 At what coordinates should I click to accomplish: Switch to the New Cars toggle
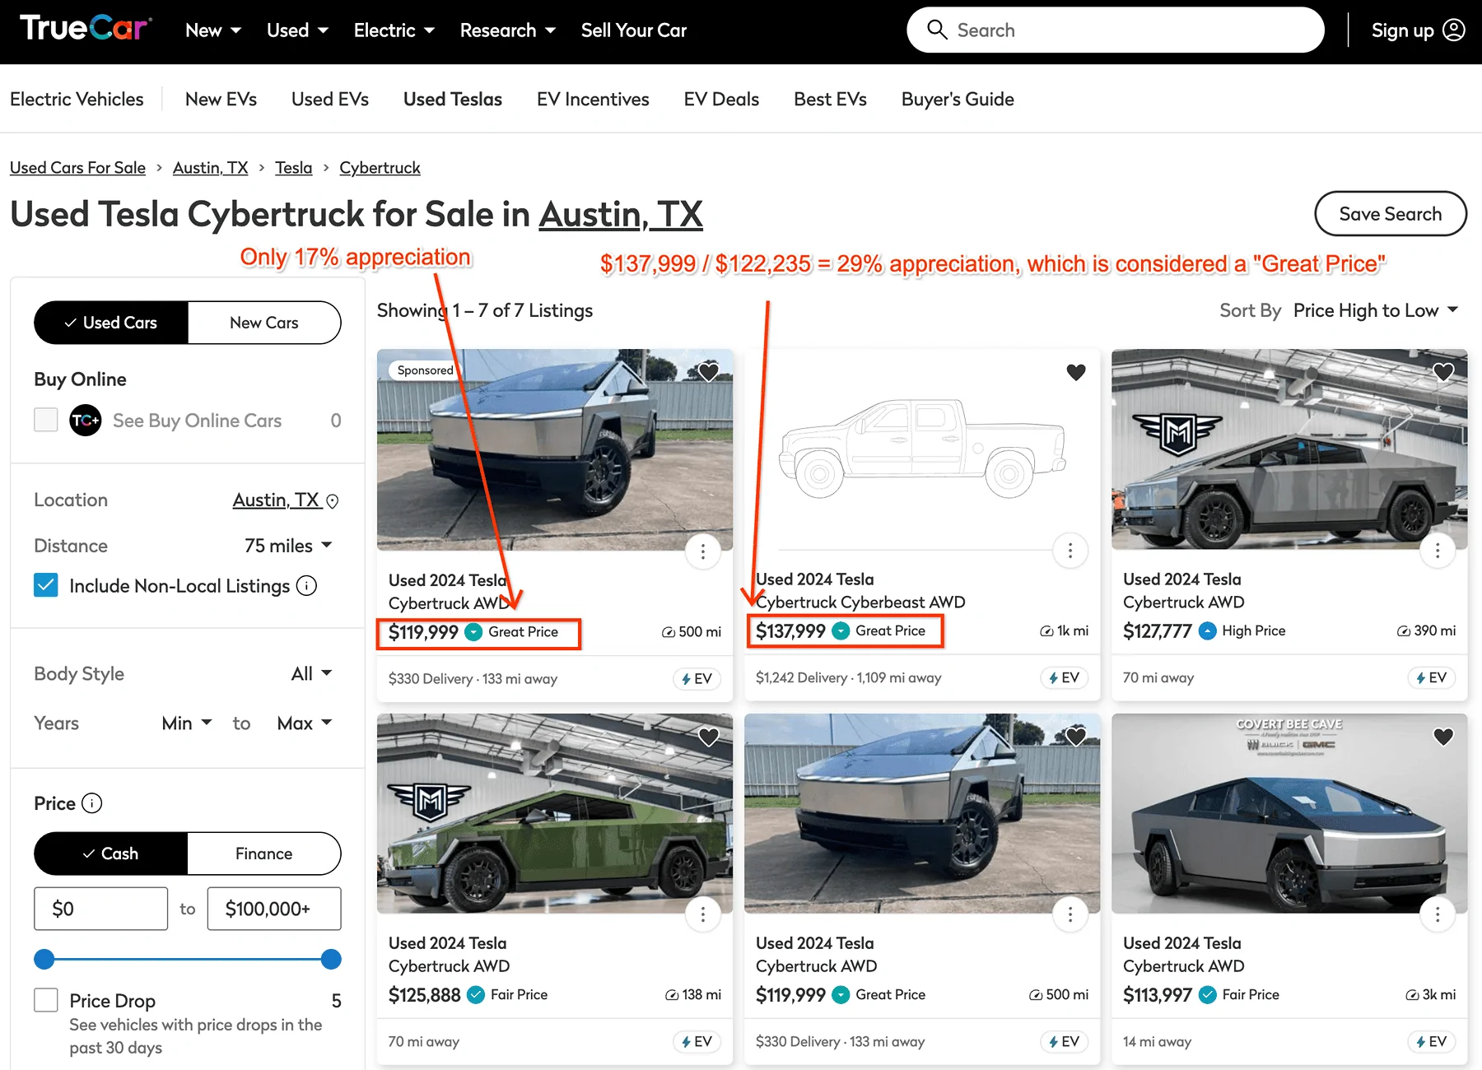264,323
